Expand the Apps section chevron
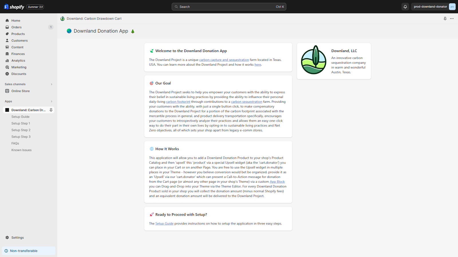This screenshot has height=257, width=458. click(52, 101)
